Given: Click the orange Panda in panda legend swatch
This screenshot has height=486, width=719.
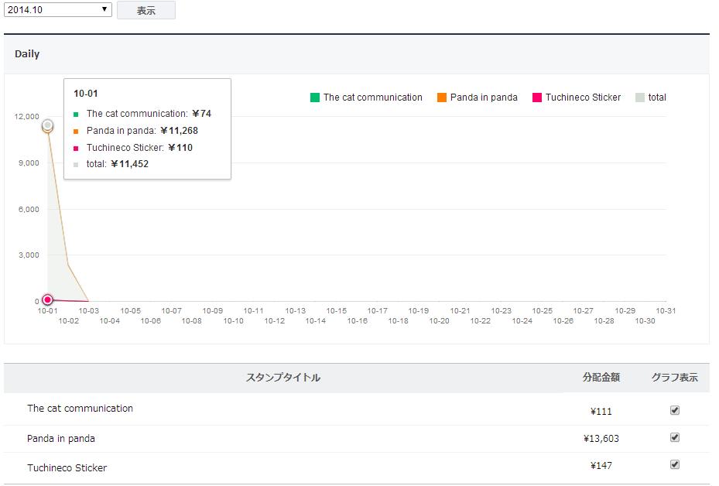Looking at the screenshot, I should click(442, 98).
